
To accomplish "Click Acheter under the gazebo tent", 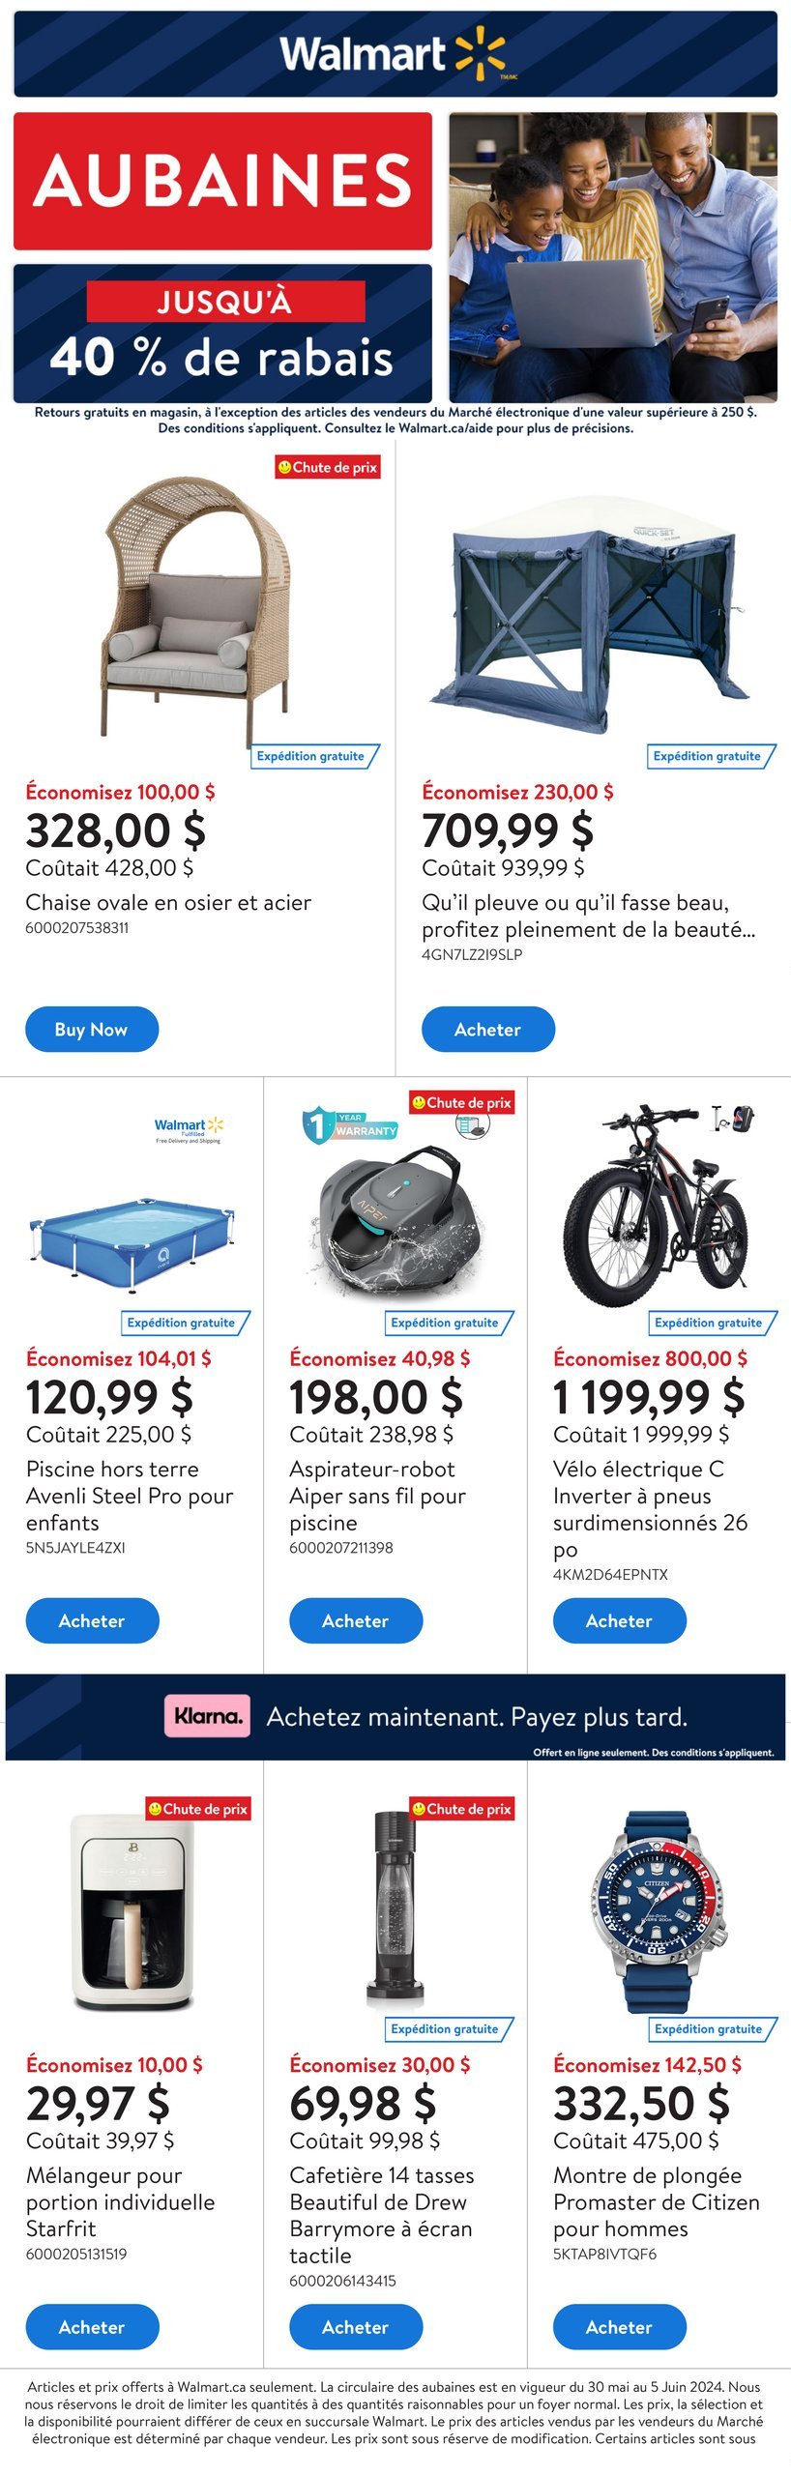I will (x=487, y=1029).
